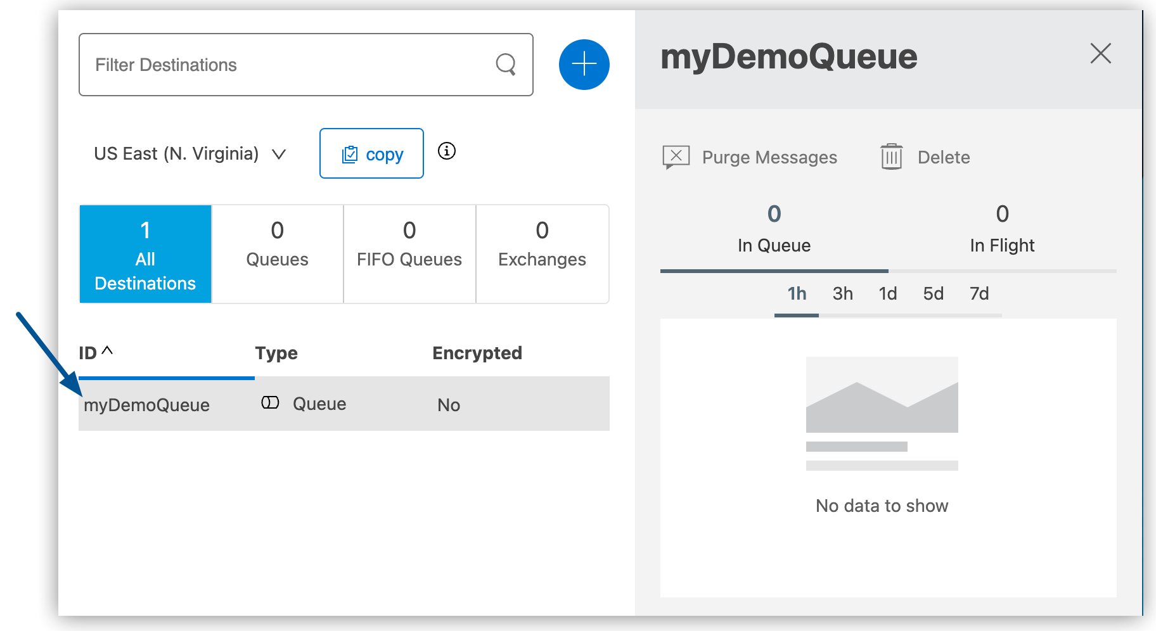Click the queue type icon in row

(x=270, y=403)
